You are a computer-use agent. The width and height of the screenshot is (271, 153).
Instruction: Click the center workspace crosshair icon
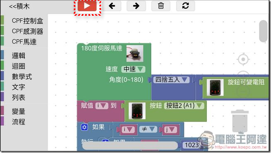pyautogui.click(x=243, y=59)
